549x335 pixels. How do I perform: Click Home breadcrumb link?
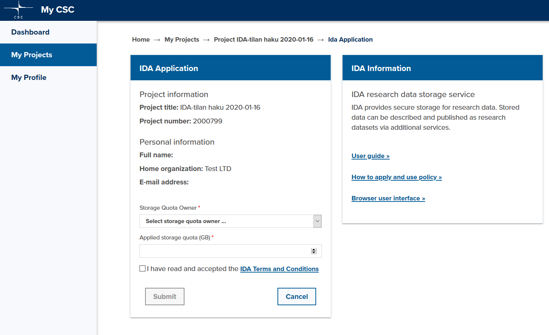[141, 39]
